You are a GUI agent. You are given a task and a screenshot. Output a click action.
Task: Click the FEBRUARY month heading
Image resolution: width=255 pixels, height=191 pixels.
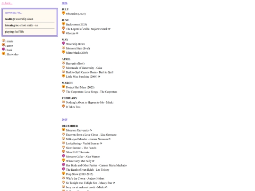pyautogui.click(x=69, y=98)
